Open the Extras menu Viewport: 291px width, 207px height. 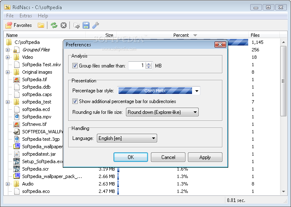pos(26,16)
